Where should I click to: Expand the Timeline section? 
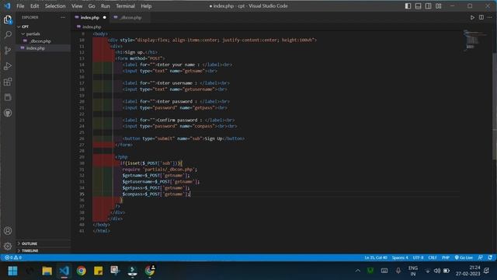43,250
